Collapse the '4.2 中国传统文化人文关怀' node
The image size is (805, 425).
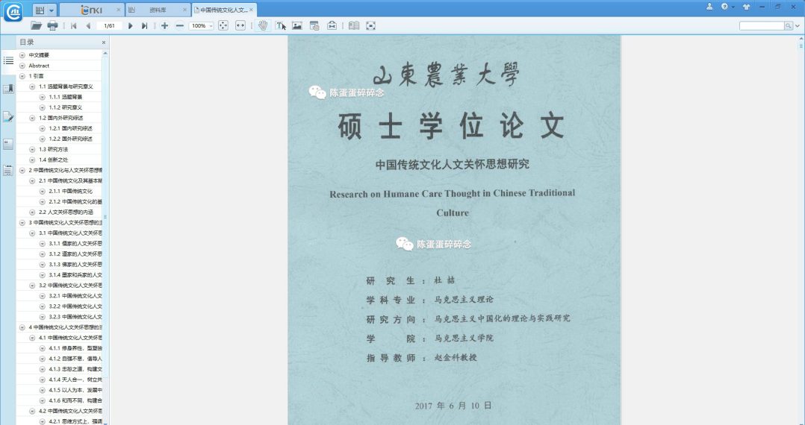click(x=32, y=411)
